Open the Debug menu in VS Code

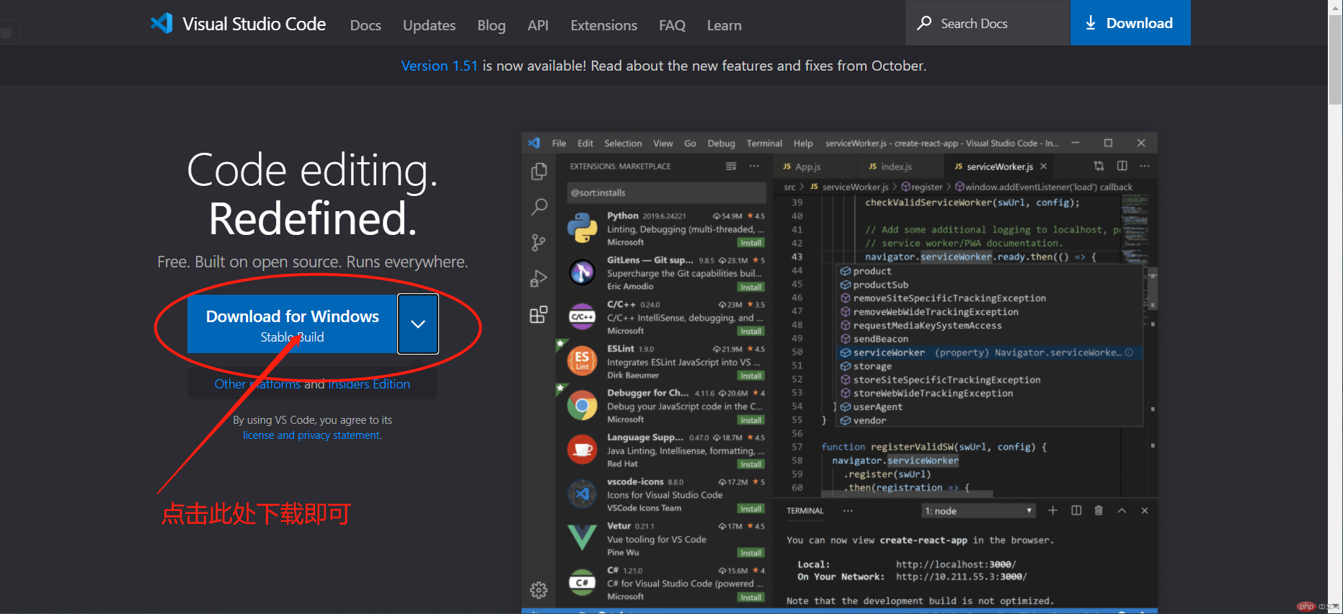721,143
